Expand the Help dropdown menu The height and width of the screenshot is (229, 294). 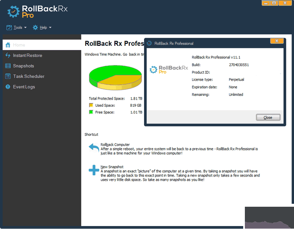pyautogui.click(x=42, y=28)
